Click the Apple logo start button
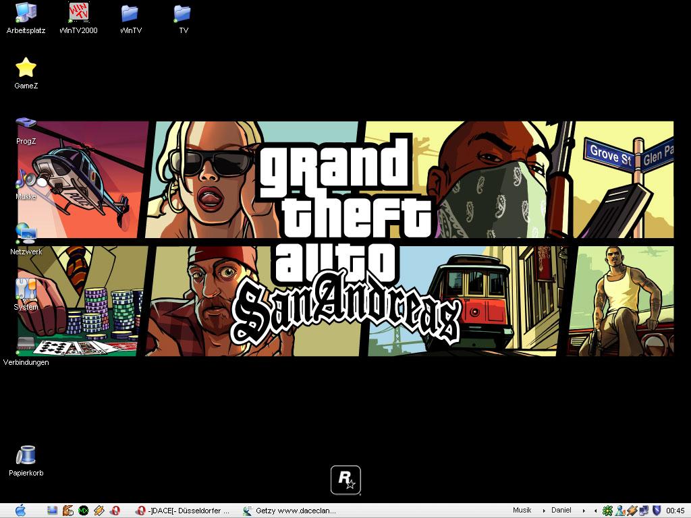The width and height of the screenshot is (691, 518). point(20,511)
